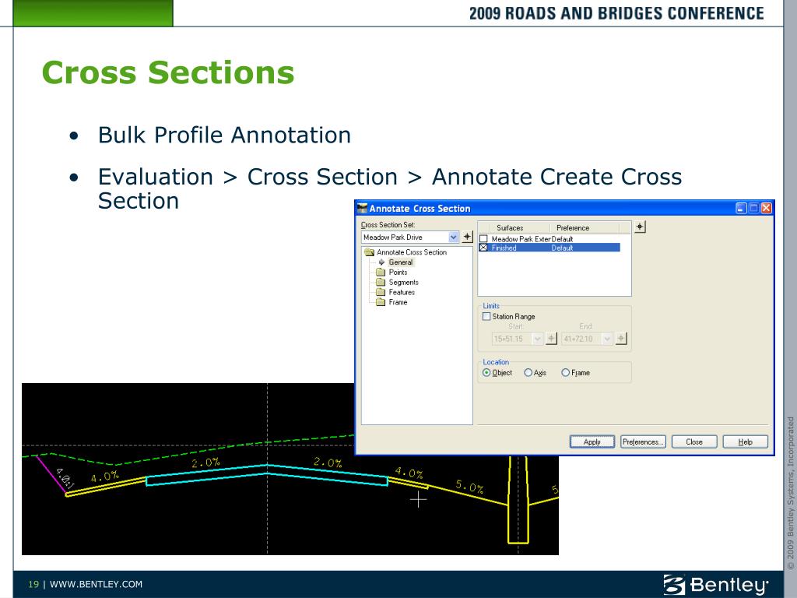Click the locate button beside the Surfaces list
Image resolution: width=797 pixels, height=598 pixels.
click(640, 227)
